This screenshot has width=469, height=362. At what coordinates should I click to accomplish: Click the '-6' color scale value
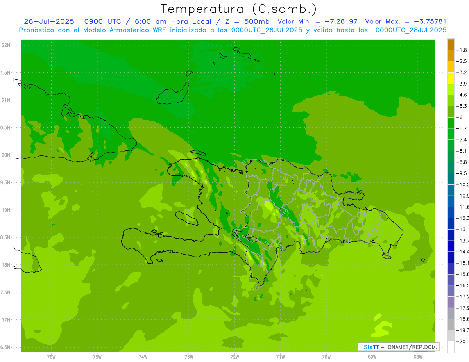(460, 117)
